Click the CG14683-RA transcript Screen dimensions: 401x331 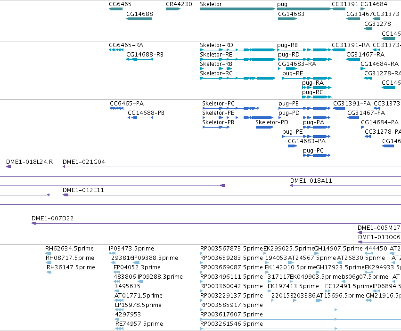tap(287, 68)
